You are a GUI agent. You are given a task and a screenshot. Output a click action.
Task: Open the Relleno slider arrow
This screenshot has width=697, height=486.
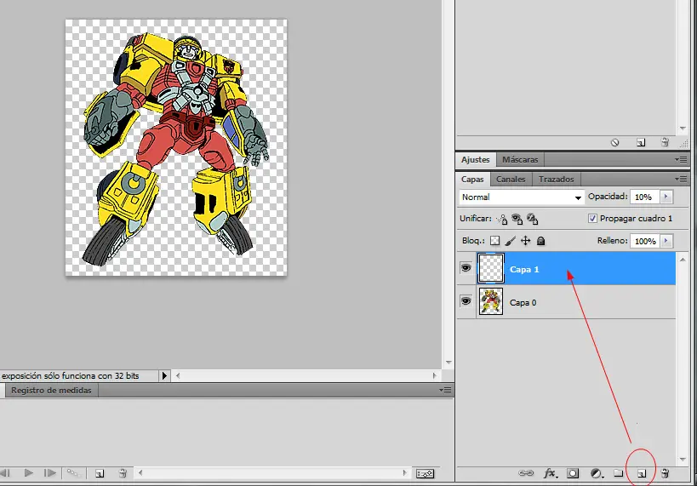(666, 241)
